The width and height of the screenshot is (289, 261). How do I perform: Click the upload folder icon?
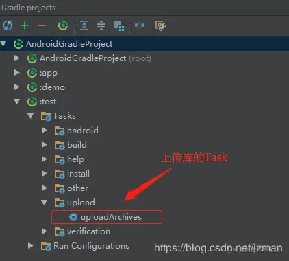click(60, 203)
